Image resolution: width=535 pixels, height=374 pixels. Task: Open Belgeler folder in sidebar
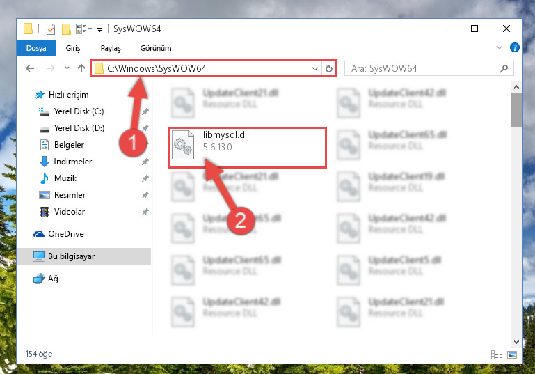coord(69,145)
